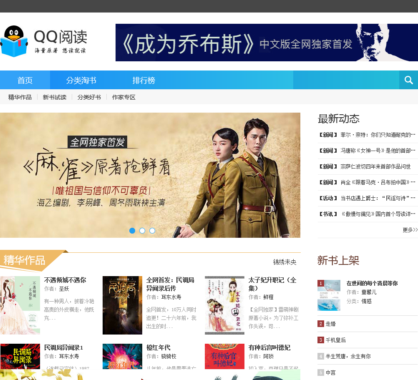Click the 橙红年代 book title
Screen dimensions: 418x380
click(159, 347)
